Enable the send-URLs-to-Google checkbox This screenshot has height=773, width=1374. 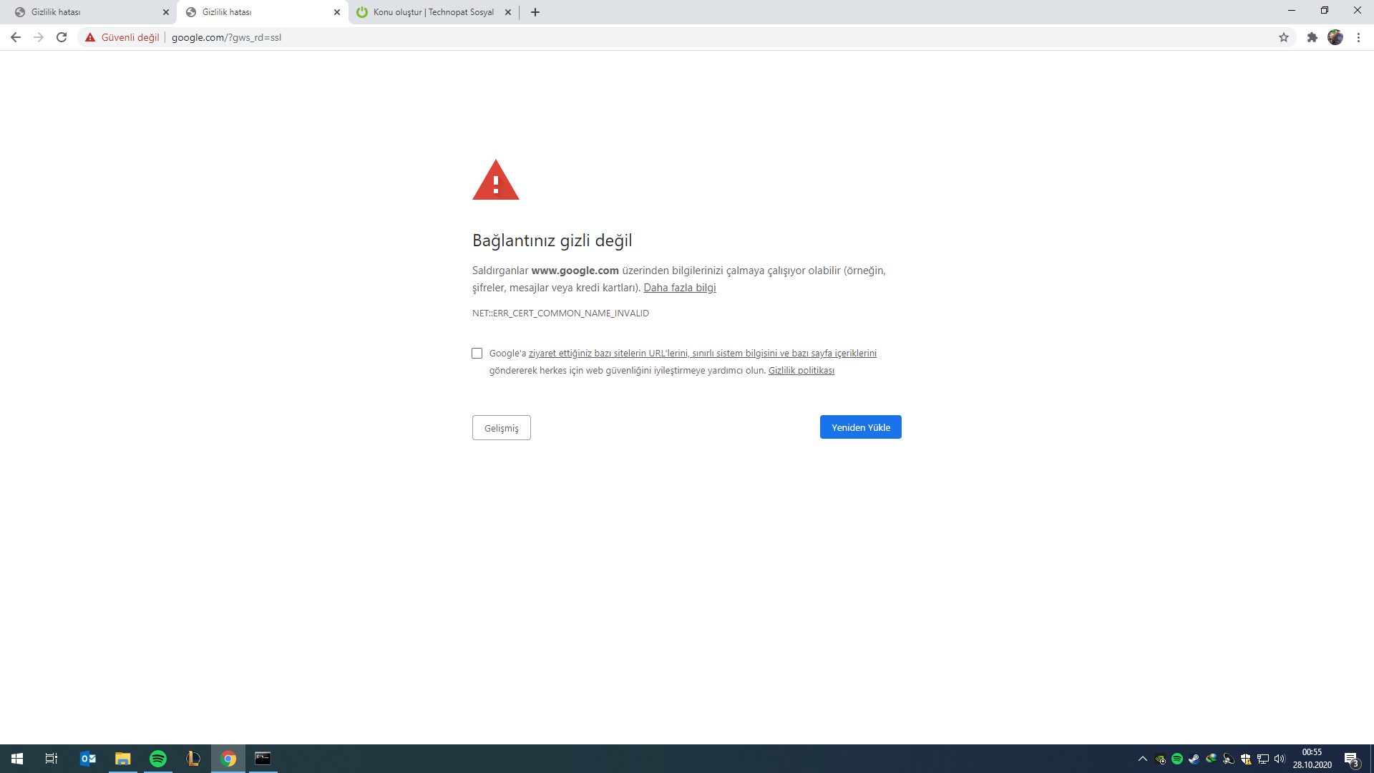pyautogui.click(x=477, y=354)
